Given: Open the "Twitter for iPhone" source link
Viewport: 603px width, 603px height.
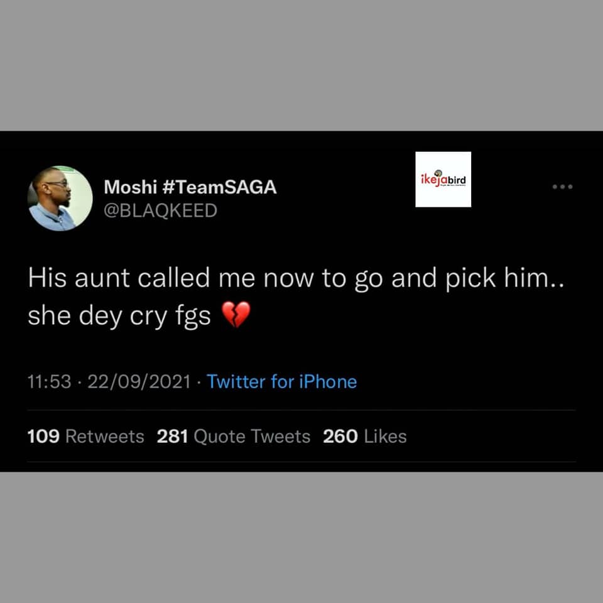Looking at the screenshot, I should click(281, 381).
